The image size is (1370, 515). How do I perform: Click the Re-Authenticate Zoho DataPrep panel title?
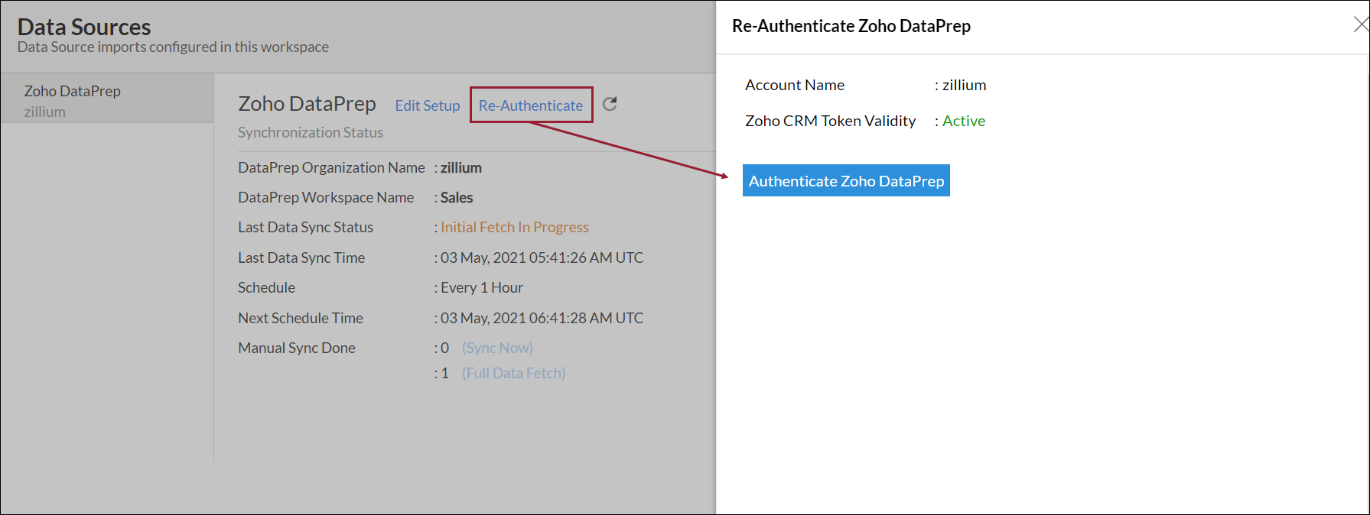pos(851,26)
